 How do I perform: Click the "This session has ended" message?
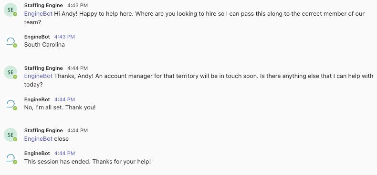point(87,162)
